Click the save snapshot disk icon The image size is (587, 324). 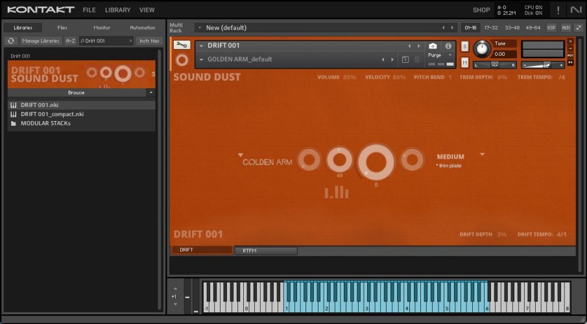[x=405, y=60]
